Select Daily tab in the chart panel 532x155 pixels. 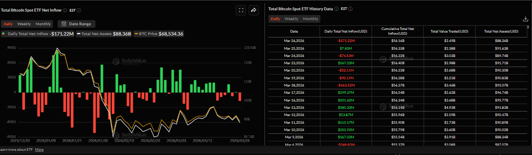8,24
